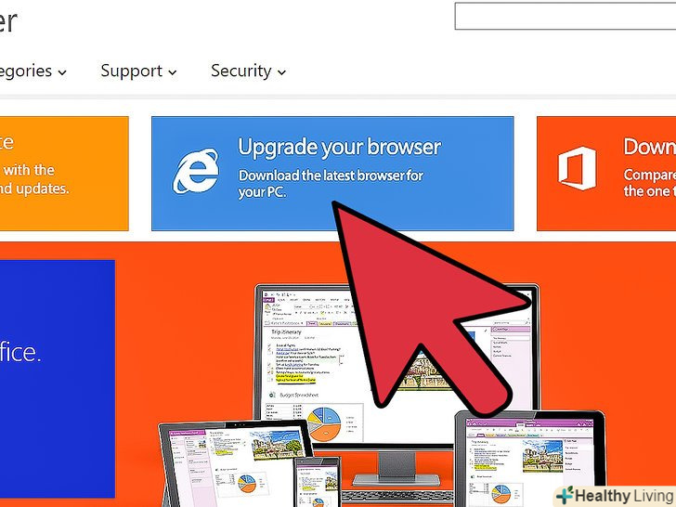Click the Healthy Living plus icon

point(565,495)
